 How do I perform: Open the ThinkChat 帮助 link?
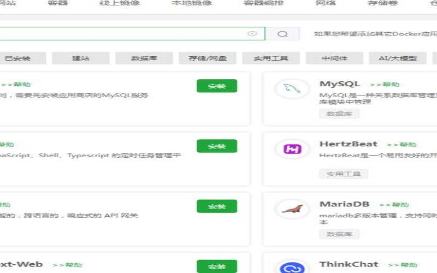pos(403,265)
